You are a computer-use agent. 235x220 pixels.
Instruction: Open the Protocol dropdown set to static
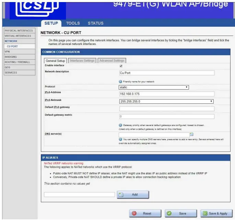pos(154,87)
